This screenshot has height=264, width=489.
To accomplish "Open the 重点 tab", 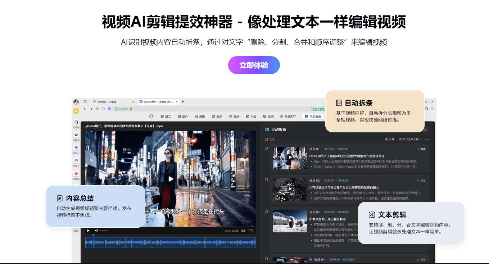I will click(x=217, y=117).
